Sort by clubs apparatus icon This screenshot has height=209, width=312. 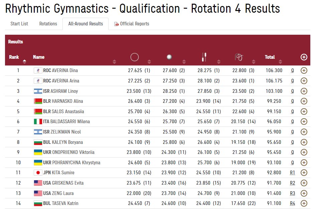(204, 57)
